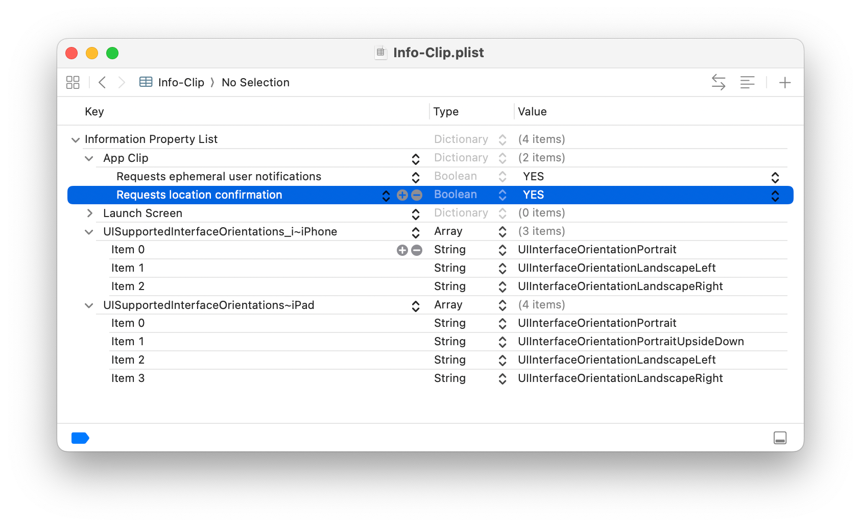Select the App Clip row
The height and width of the screenshot is (527, 861).
point(430,158)
